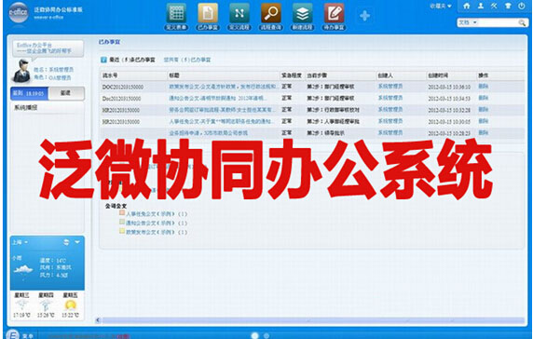Click the green 通知公告公文 category icon

pyautogui.click(x=122, y=223)
